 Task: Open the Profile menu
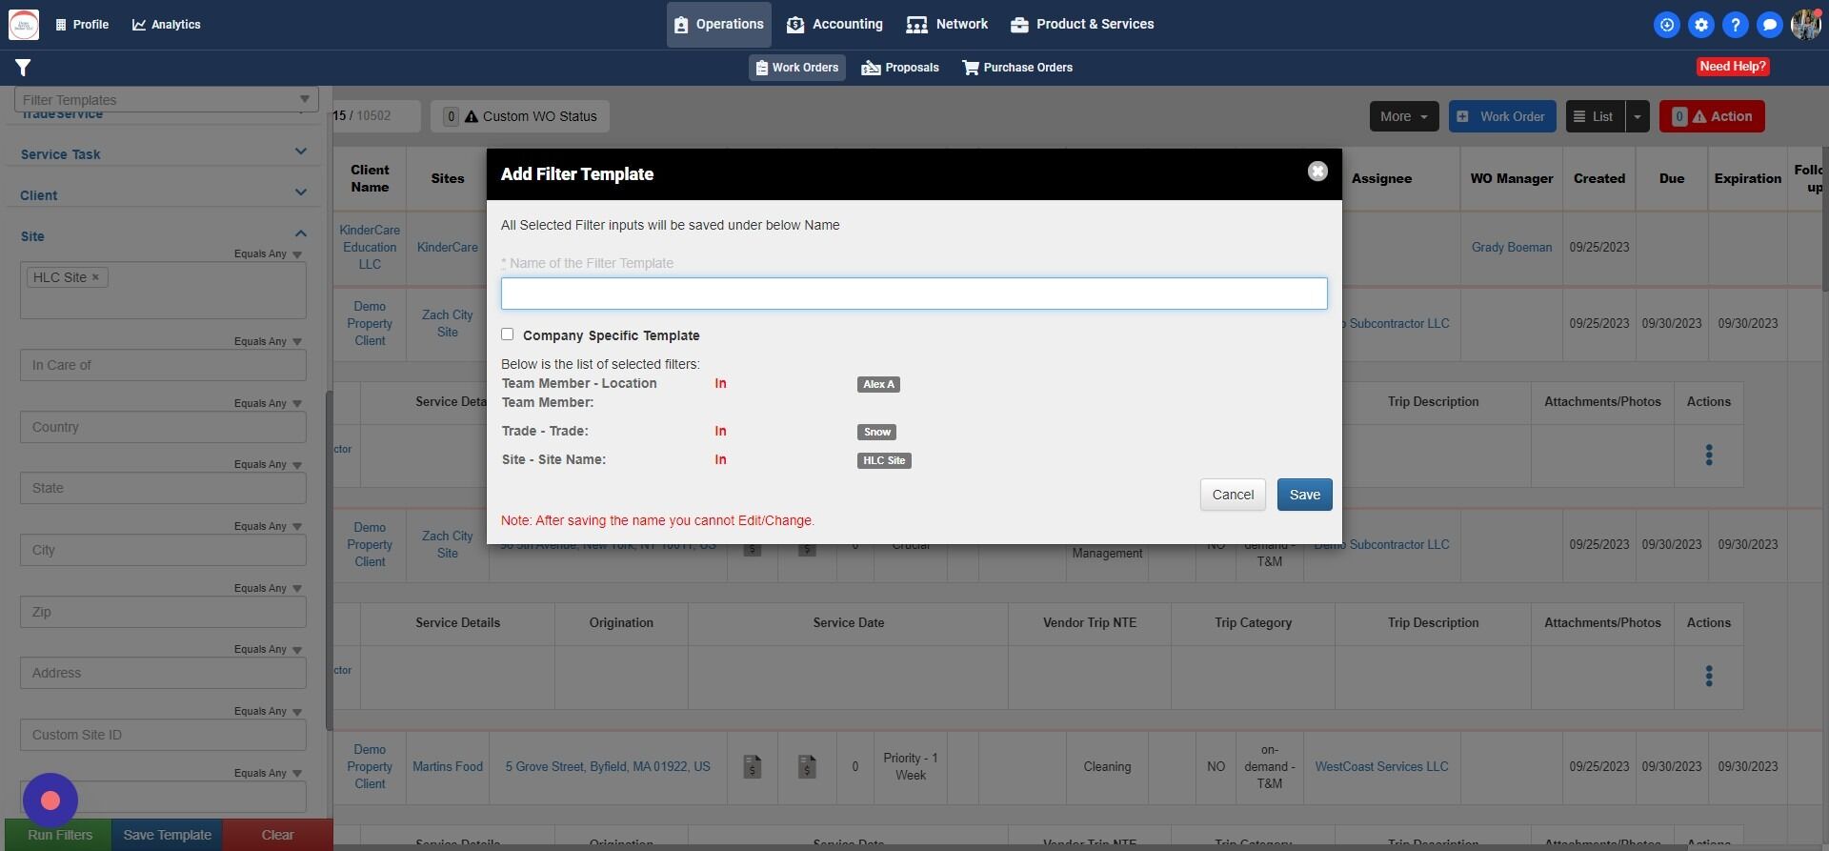[82, 25]
